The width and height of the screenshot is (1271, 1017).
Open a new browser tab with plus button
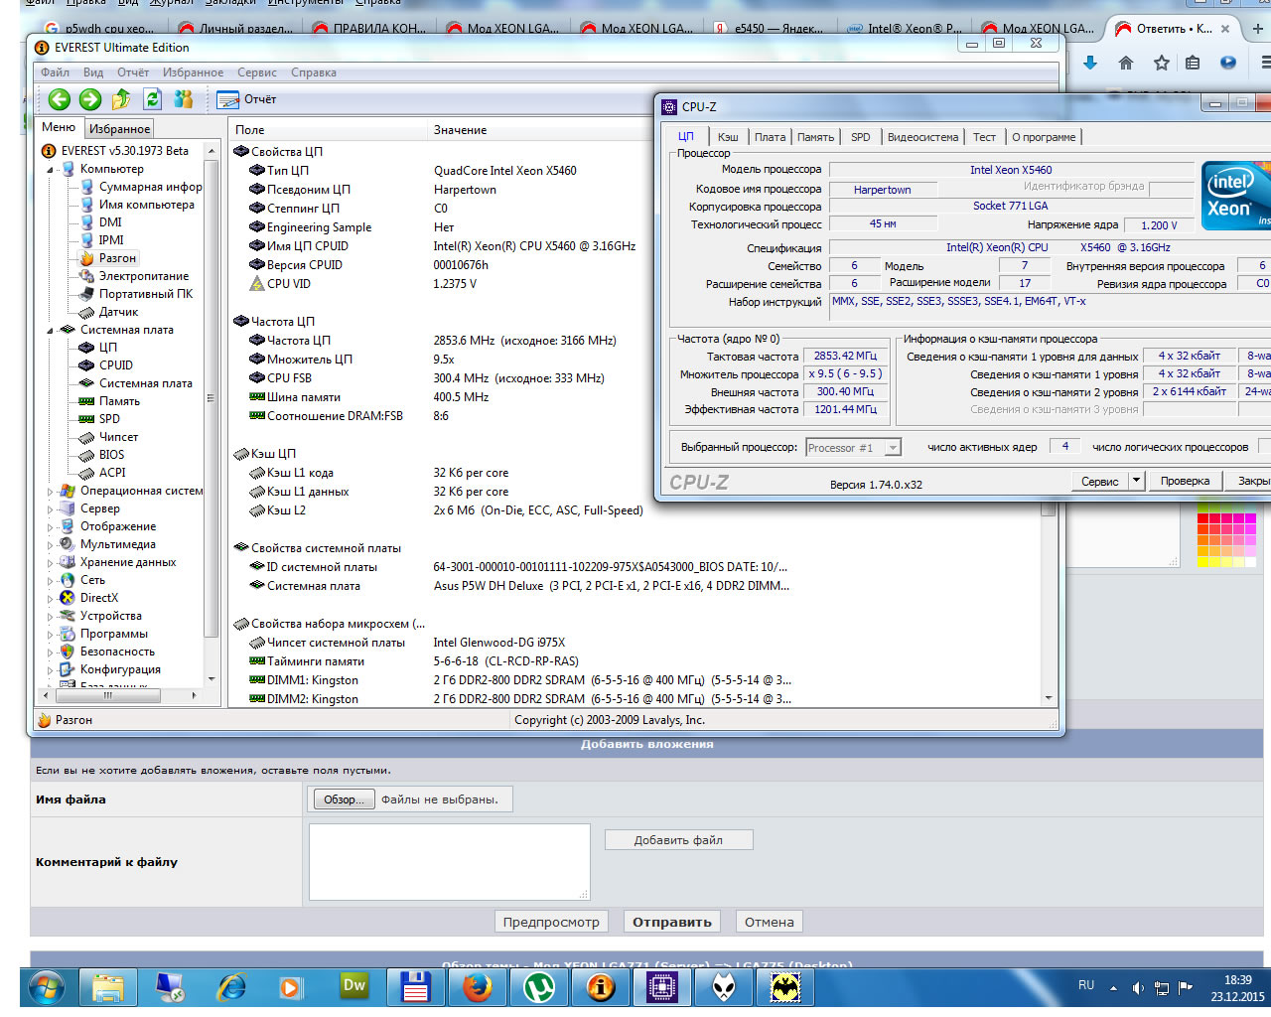1257,29
